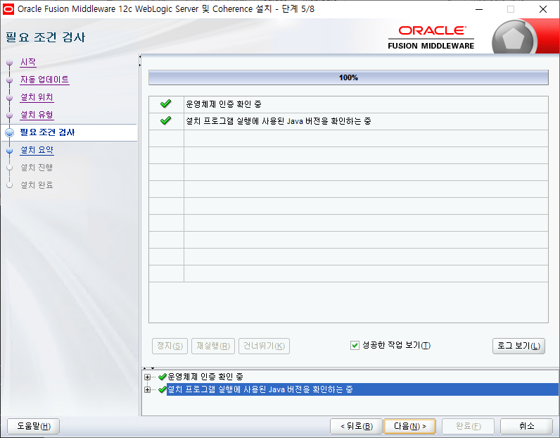Viewport: 560px width, 438px height.
Task: Select 운영체제 인증 확인 중 tree item
Action: pos(205,377)
